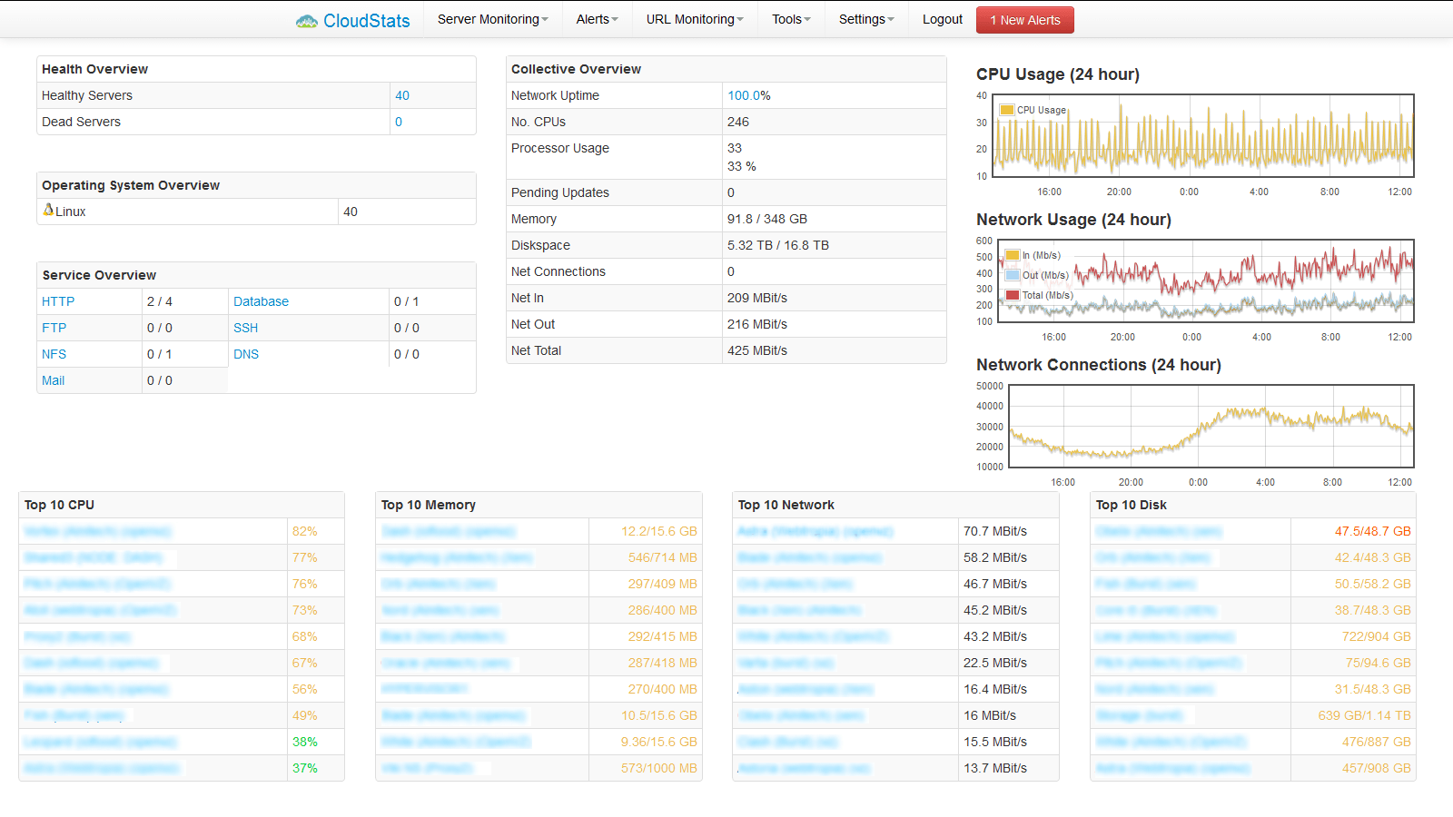The height and width of the screenshot is (817, 1453).
Task: Click the Total (Mb/s) red legend swatch
Action: (x=1012, y=295)
